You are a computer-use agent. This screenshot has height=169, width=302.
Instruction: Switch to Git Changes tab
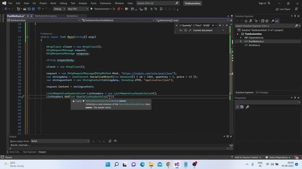pos(262,92)
